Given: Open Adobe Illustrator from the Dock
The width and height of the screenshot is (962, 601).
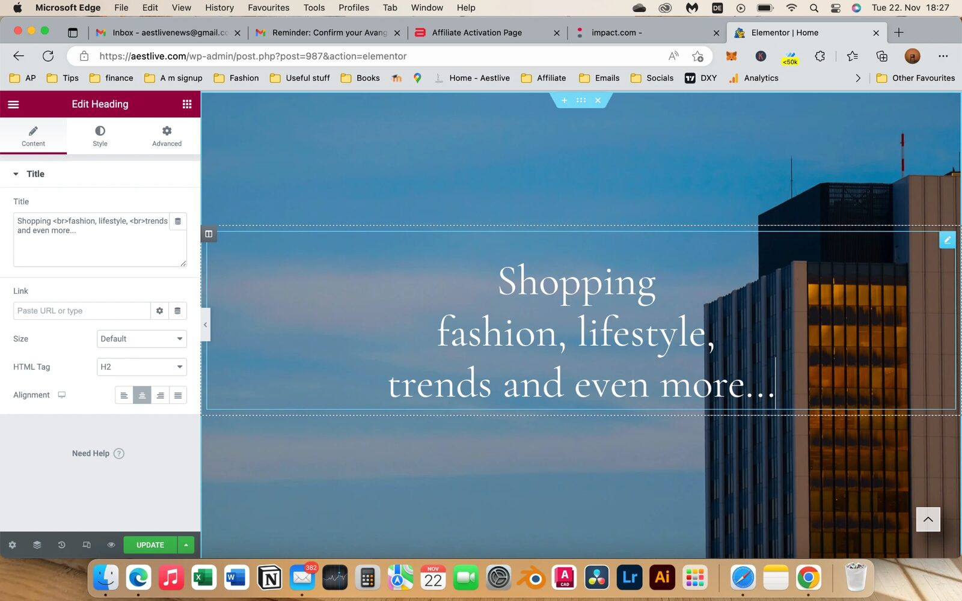Looking at the screenshot, I should pos(662,578).
